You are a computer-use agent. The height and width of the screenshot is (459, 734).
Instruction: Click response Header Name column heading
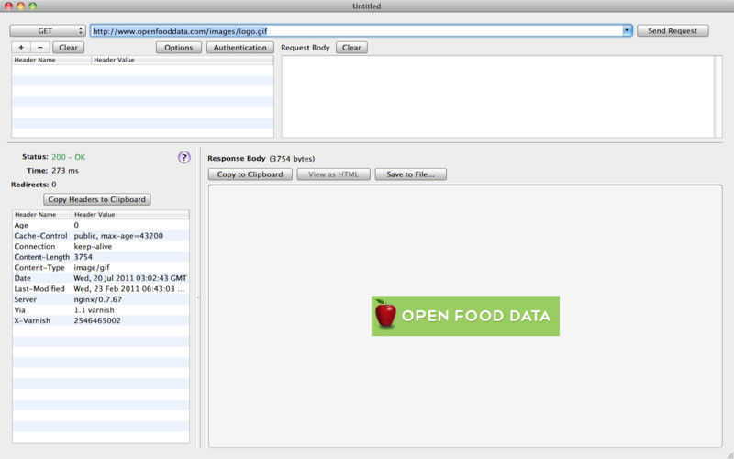[42, 215]
